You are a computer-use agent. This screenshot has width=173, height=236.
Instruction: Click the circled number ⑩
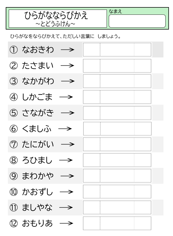[14, 192]
